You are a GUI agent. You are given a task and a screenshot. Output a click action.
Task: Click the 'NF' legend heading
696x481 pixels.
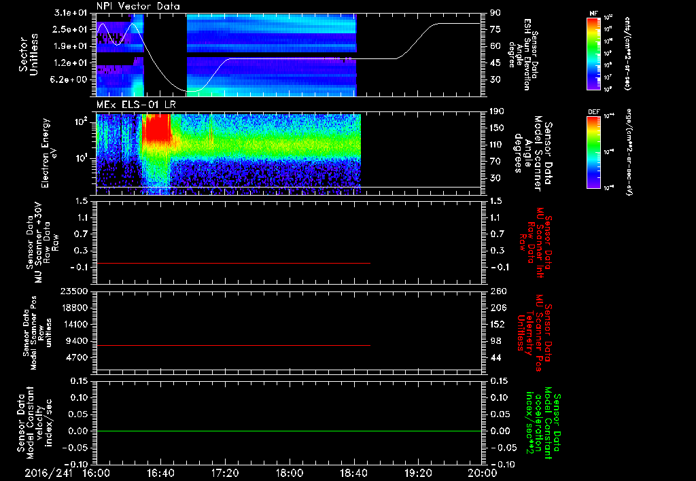(593, 14)
